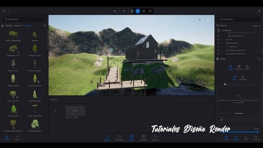Toggle visibility eye for Vegetación pintada 1
Image resolution: width=263 pixels, height=148 pixels.
pos(218,50)
